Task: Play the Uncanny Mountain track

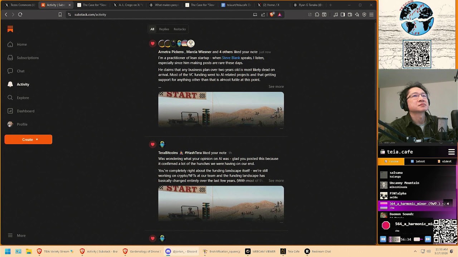Action: click(417, 185)
